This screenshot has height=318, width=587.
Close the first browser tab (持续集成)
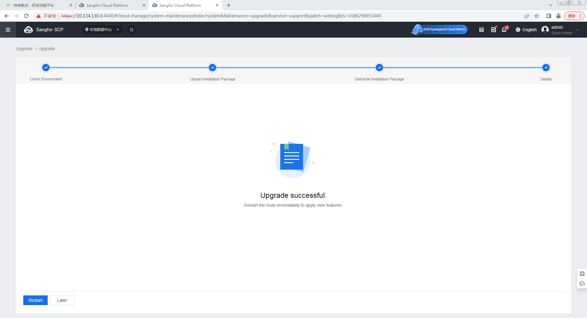(71, 6)
